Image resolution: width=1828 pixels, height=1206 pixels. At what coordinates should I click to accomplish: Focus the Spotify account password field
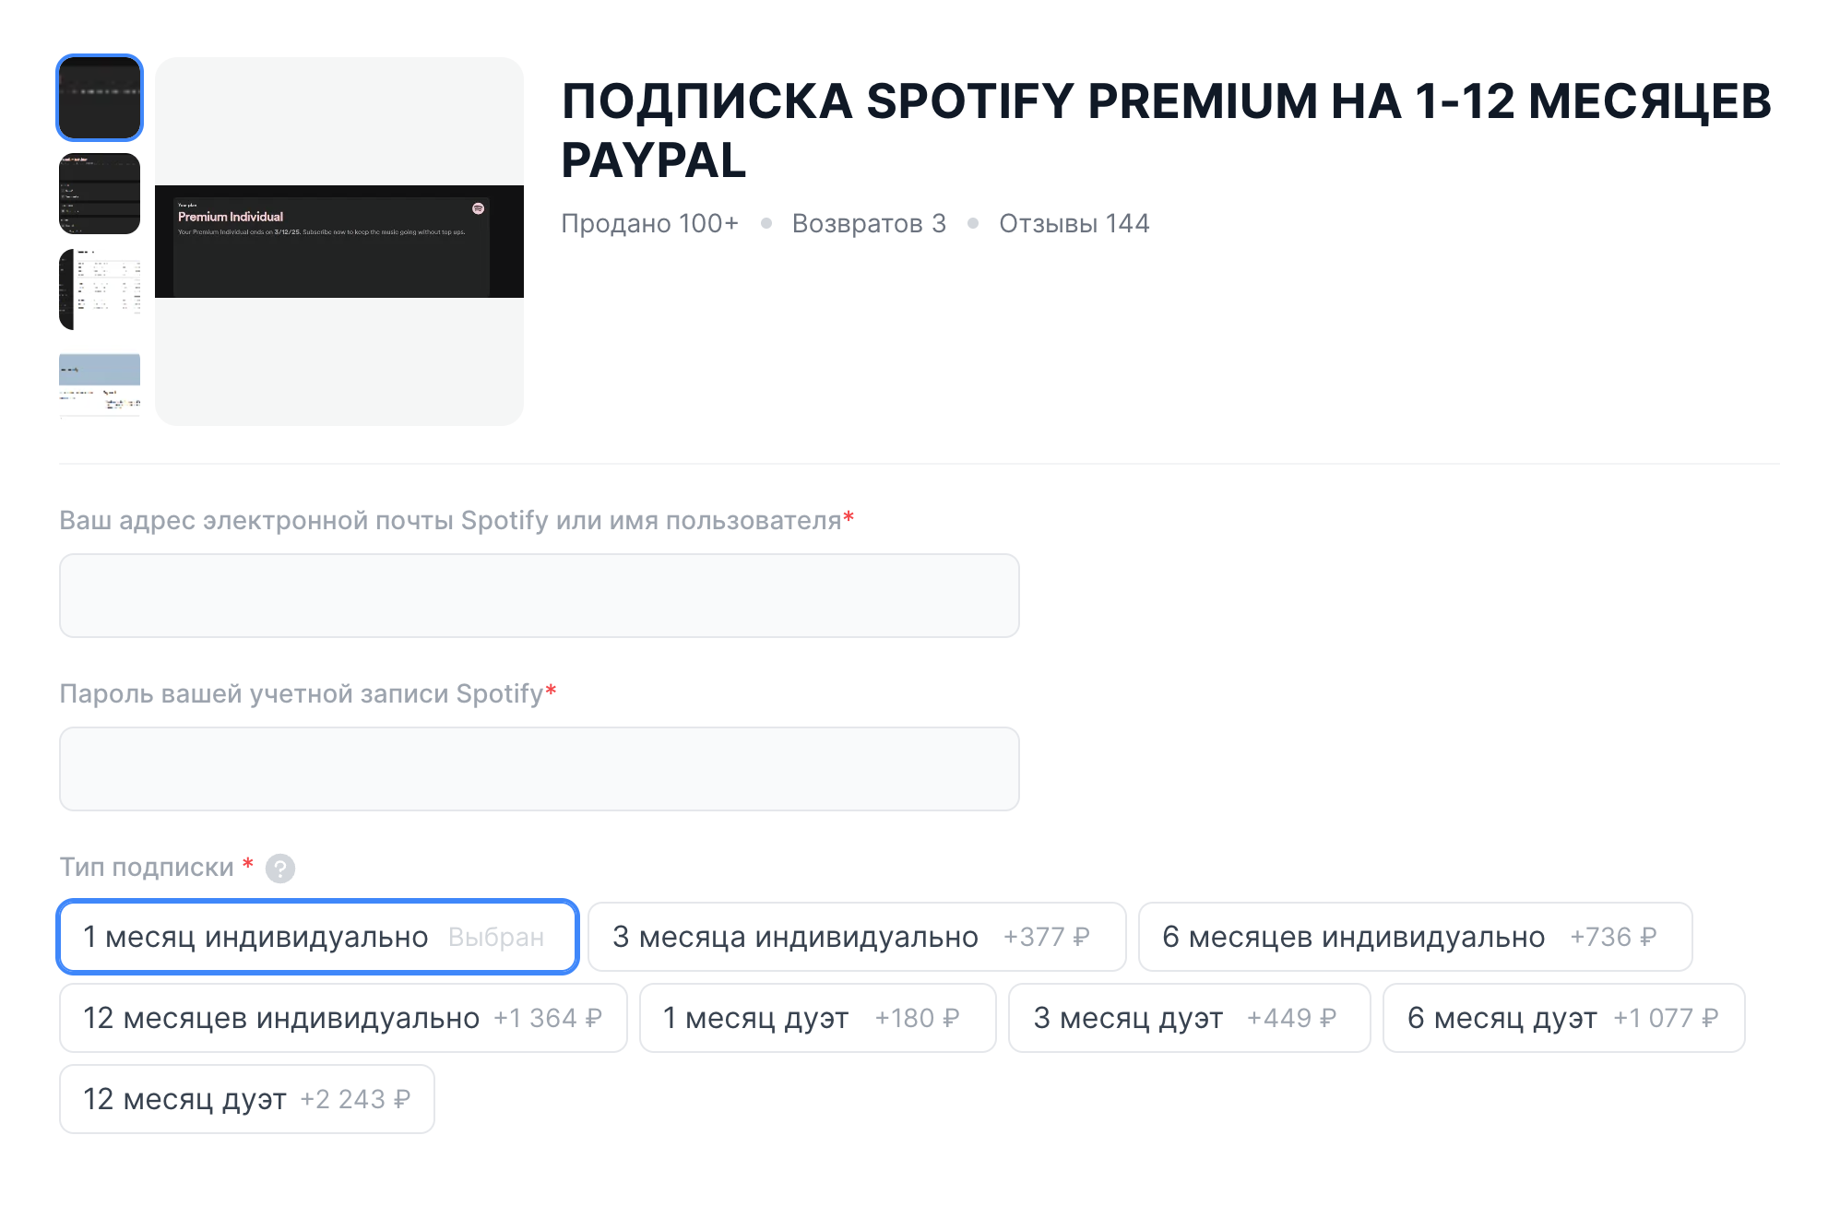pyautogui.click(x=539, y=768)
